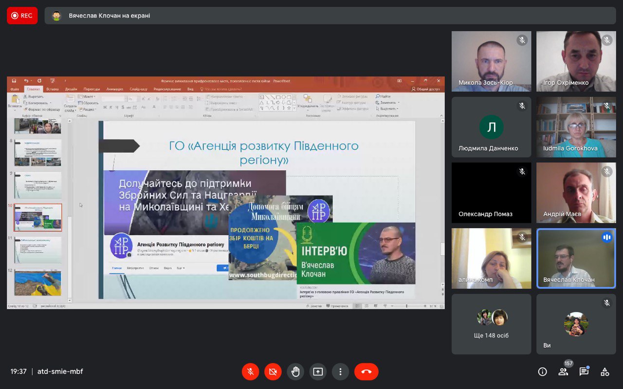This screenshot has height=389, width=623.
Task: Select slide 11 thumbnail
Action: 38,250
